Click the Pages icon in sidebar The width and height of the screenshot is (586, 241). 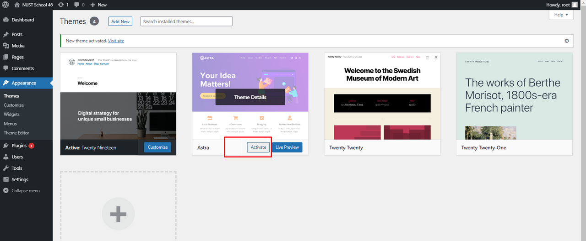click(6, 57)
